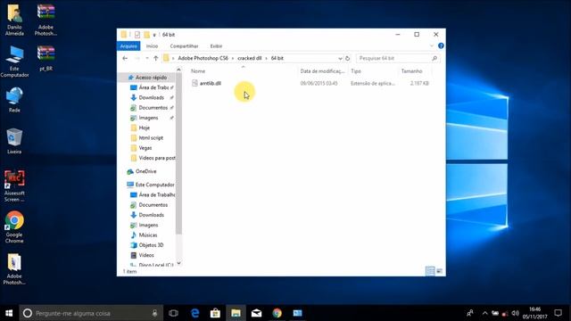The height and width of the screenshot is (321, 571).
Task: Select cracked dll in the address path
Action: coord(250,58)
